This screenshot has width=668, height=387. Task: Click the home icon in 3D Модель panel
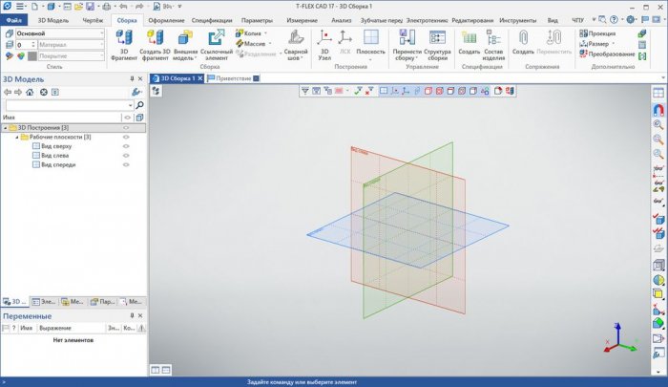pos(31,92)
